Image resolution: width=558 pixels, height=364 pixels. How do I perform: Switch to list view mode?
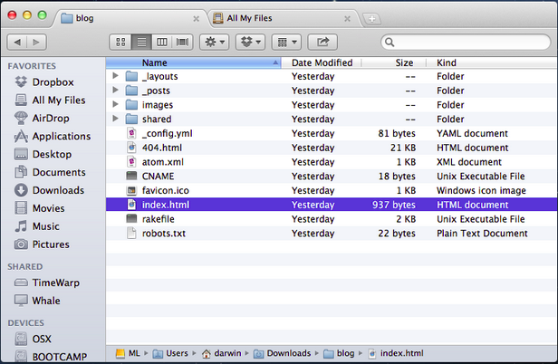[x=141, y=42]
